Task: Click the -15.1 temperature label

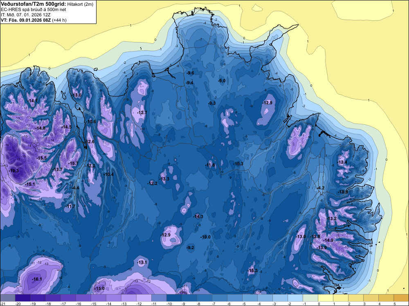Action: (x=30, y=184)
